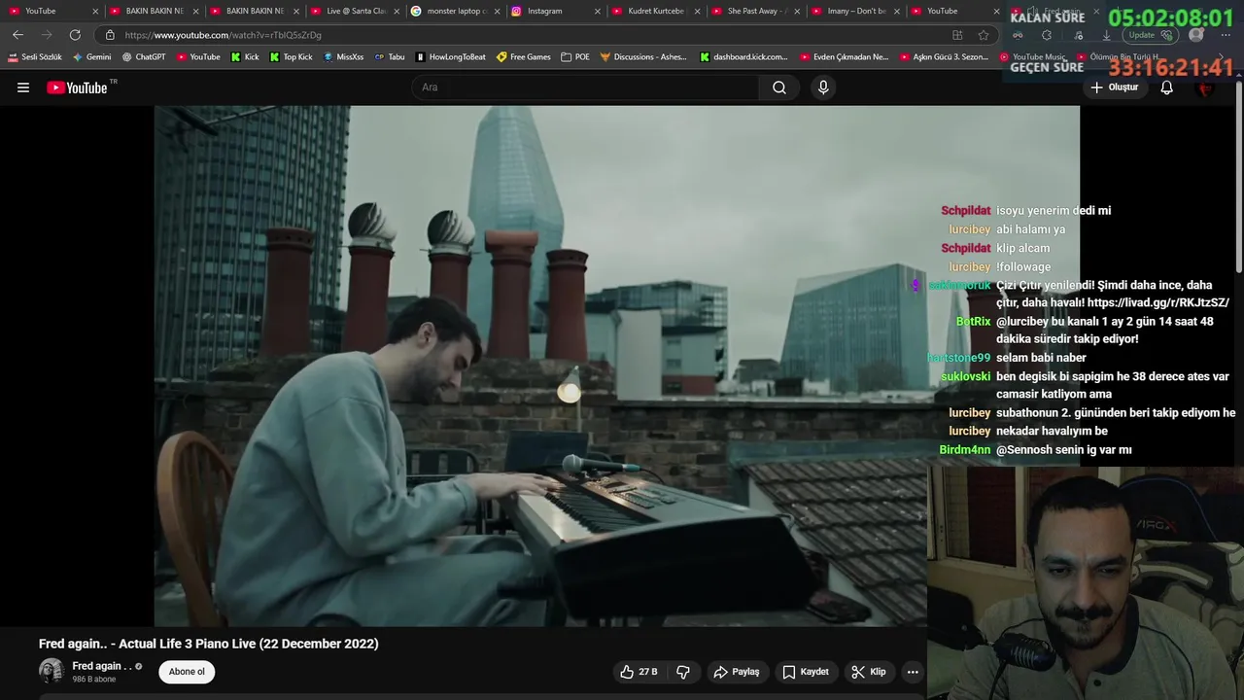Click the 986 B abone subscriber count

94,680
